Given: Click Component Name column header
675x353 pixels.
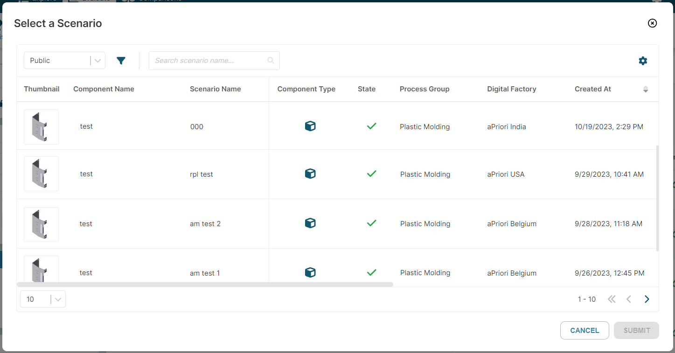Looking at the screenshot, I should tap(104, 89).
